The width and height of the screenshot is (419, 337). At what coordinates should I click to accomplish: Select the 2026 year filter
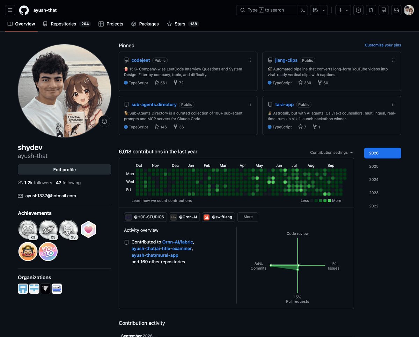click(383, 153)
